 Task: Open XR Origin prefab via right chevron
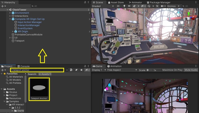click(89, 32)
